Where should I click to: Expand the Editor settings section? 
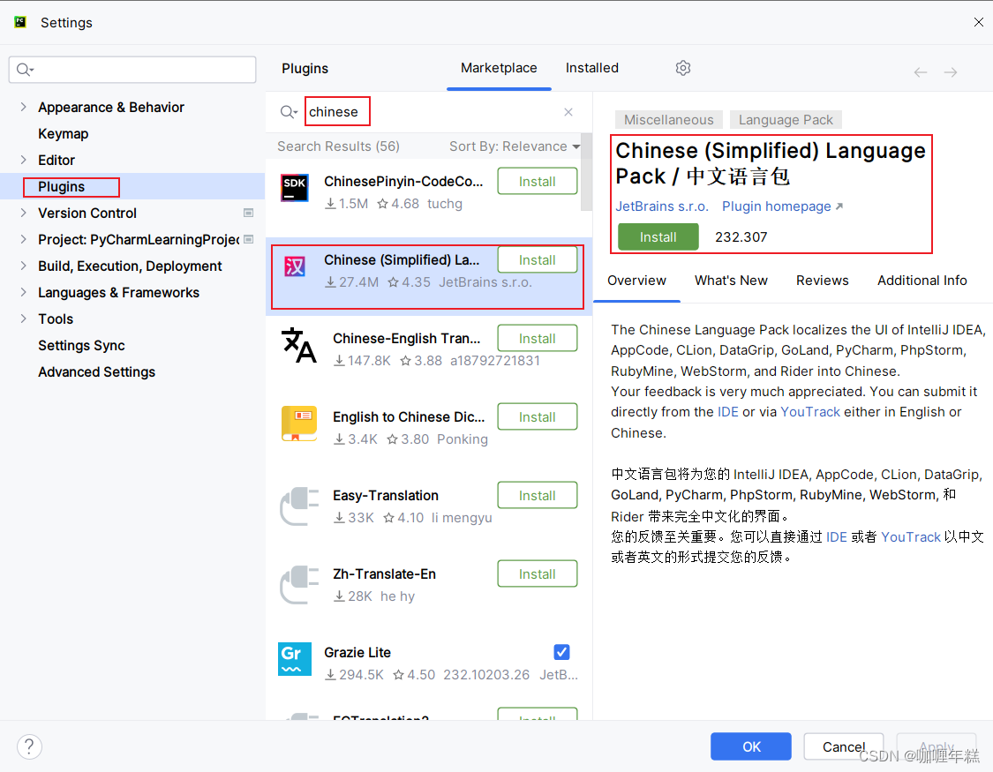point(24,160)
